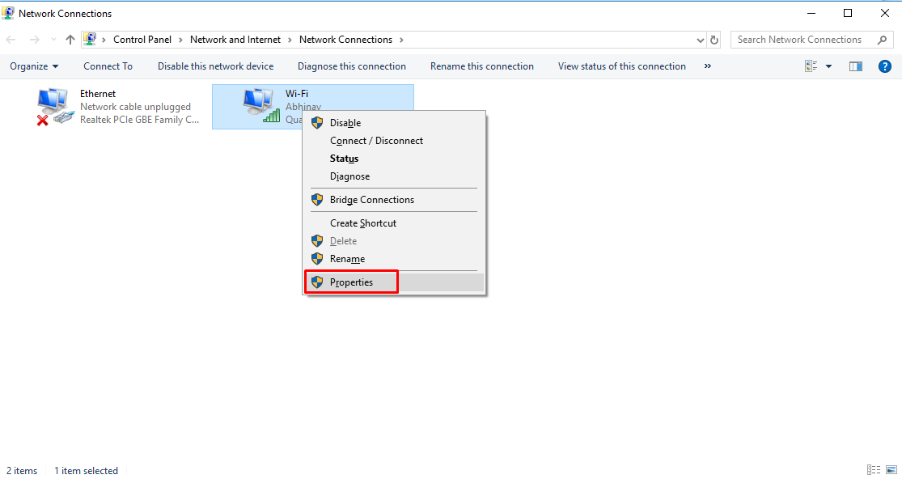Click the refresh button beside address bar
Image resolution: width=902 pixels, height=479 pixels.
pos(714,40)
